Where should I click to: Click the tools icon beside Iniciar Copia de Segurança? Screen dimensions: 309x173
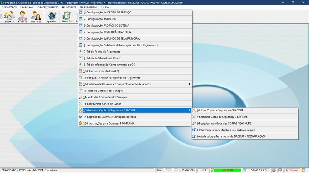194,110
